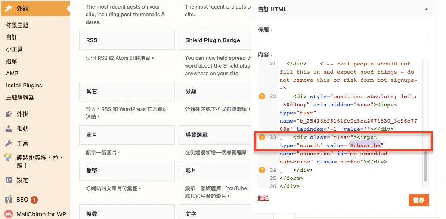Open 小工具 submenu item

[x=15, y=49]
